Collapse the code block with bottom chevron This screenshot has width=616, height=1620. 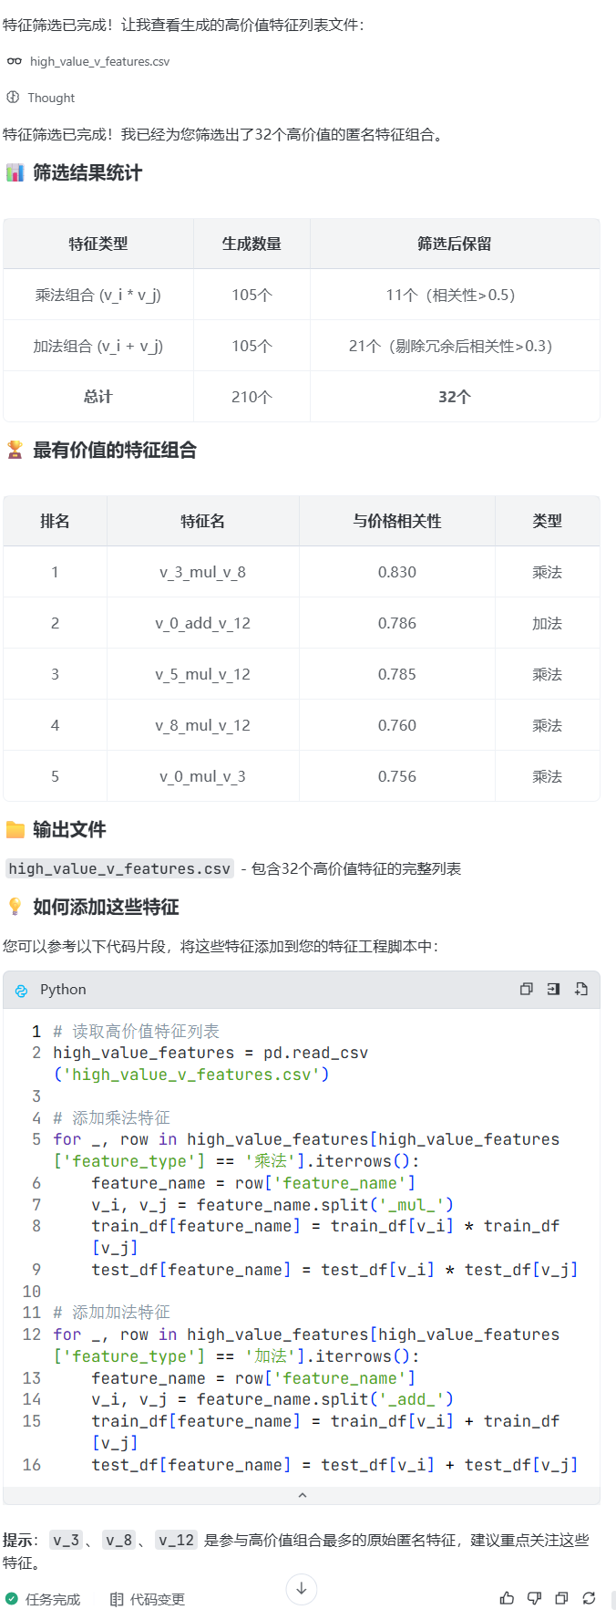click(x=302, y=1495)
